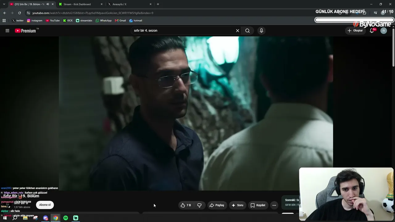Image resolution: width=395 pixels, height=222 pixels.
Task: Launch File Explorer from the taskbar
Action: pos(25,218)
